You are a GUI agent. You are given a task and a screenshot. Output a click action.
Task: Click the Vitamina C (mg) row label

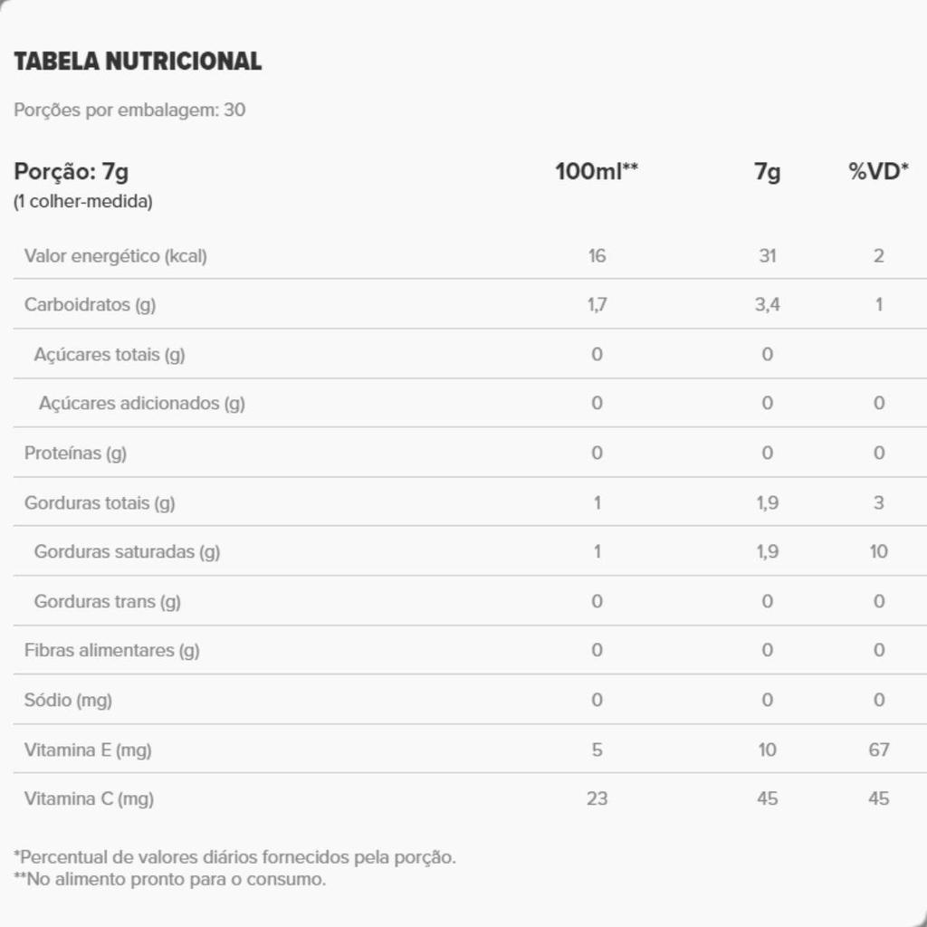click(89, 799)
